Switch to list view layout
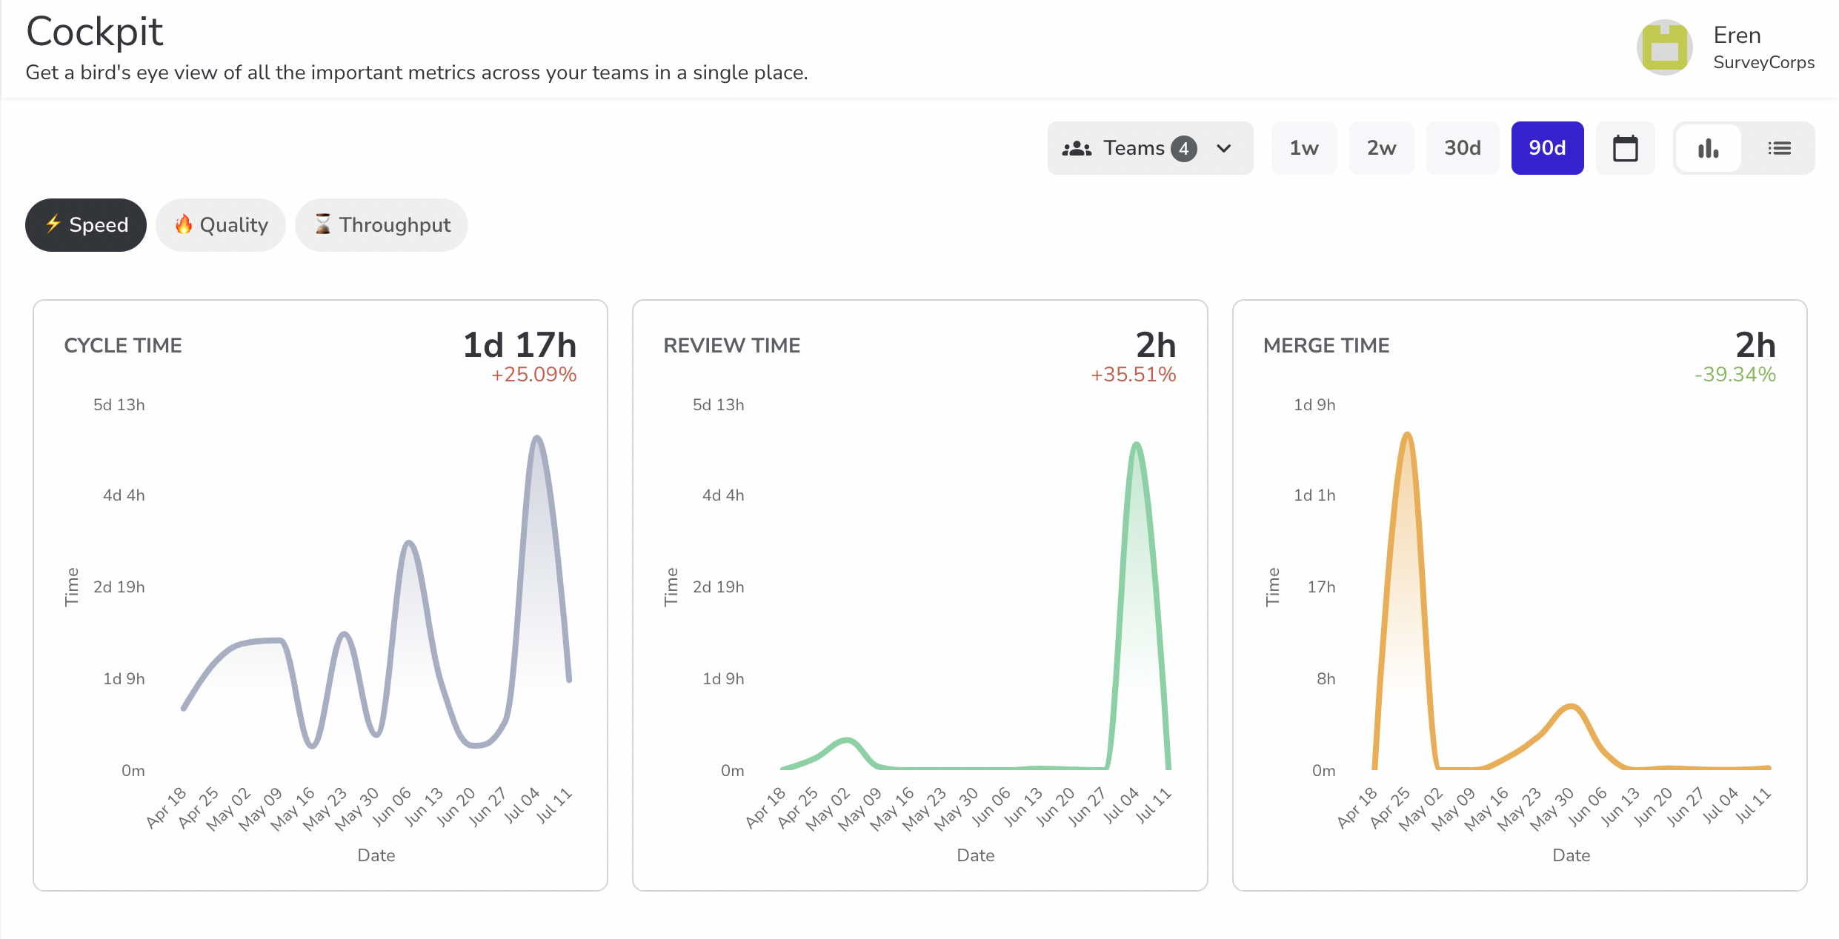This screenshot has width=1839, height=939. pos(1779,148)
